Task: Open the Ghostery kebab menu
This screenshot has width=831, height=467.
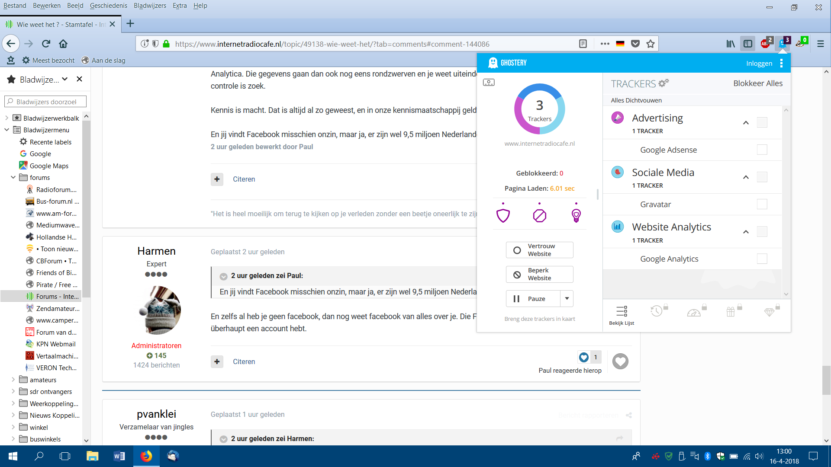Action: pos(781,63)
